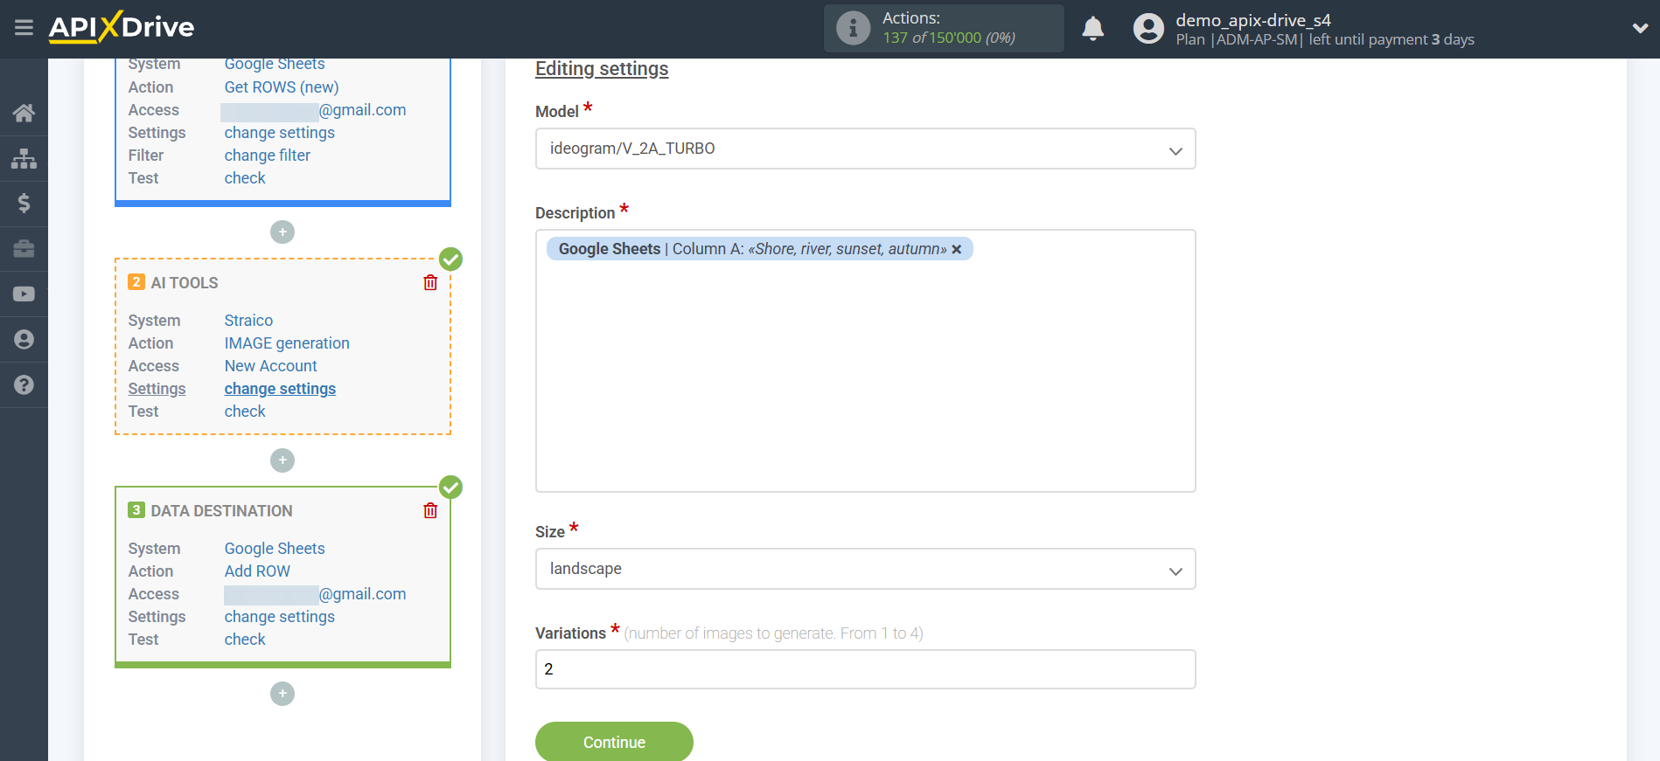This screenshot has height=761, width=1660.
Task: Click Get ROWS (new) action link
Action: 282,87
